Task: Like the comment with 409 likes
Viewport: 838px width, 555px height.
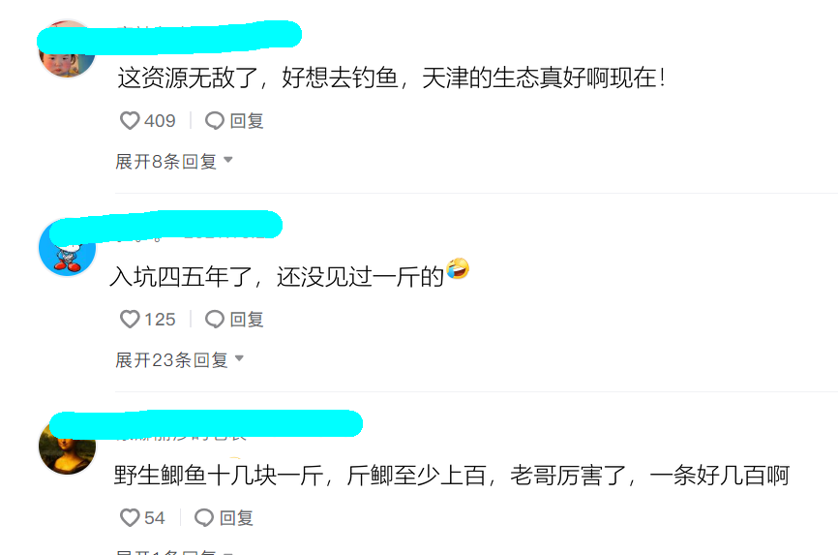Action: tap(130, 120)
